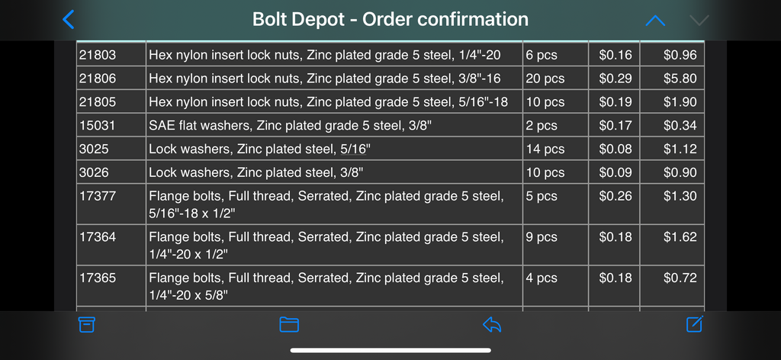Tap the back arrow to return to the inbox

68,19
